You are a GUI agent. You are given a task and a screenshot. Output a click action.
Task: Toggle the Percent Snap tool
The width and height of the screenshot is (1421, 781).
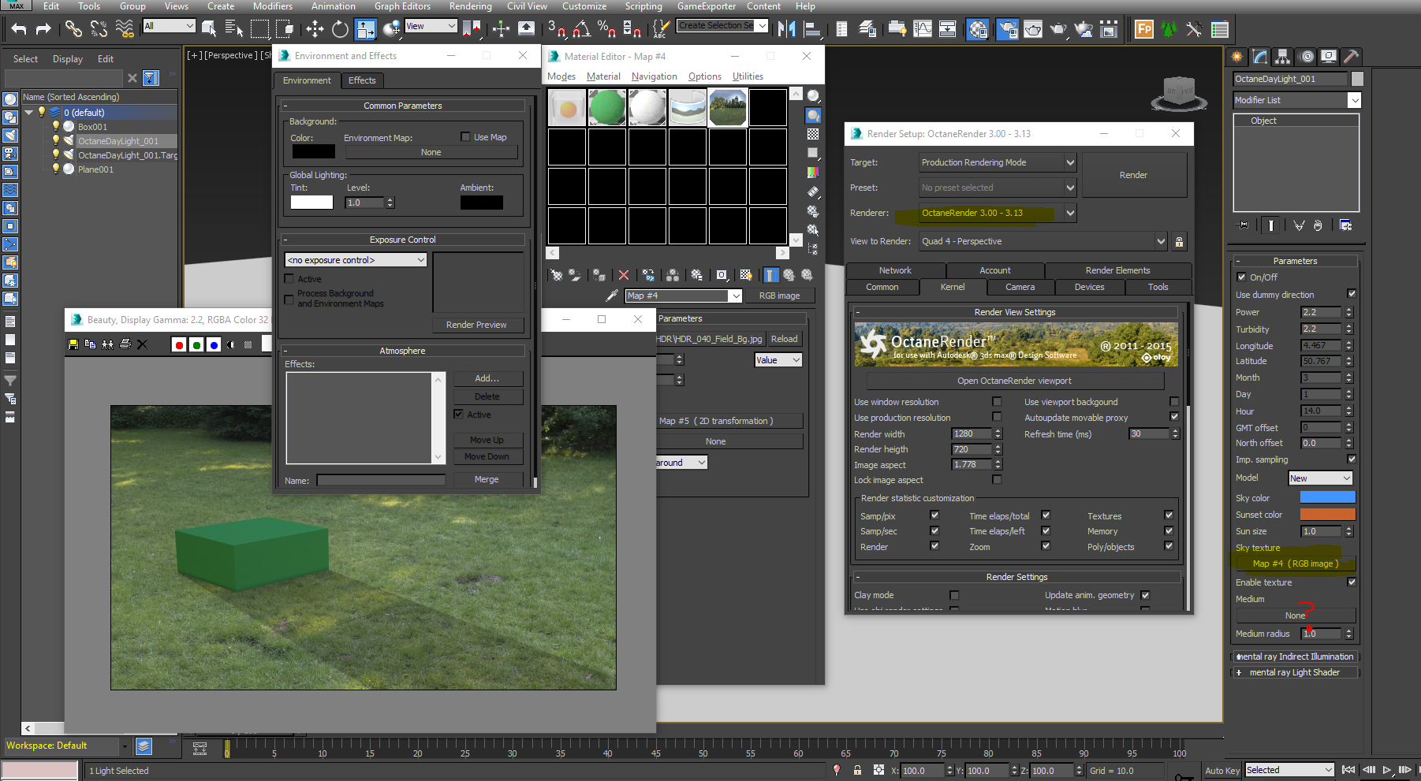coord(606,29)
